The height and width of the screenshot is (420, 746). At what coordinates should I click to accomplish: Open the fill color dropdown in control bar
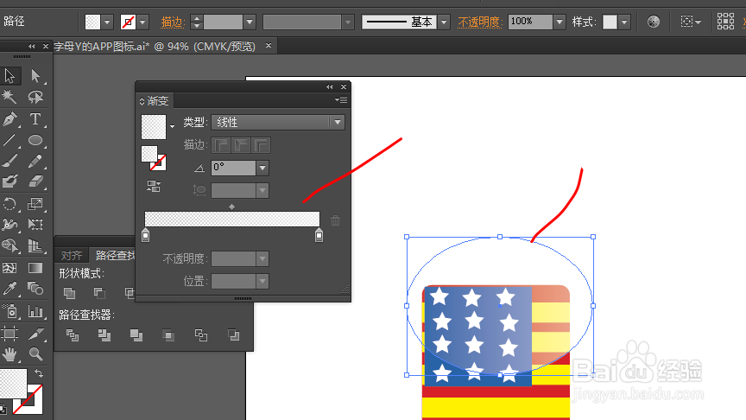[108, 22]
